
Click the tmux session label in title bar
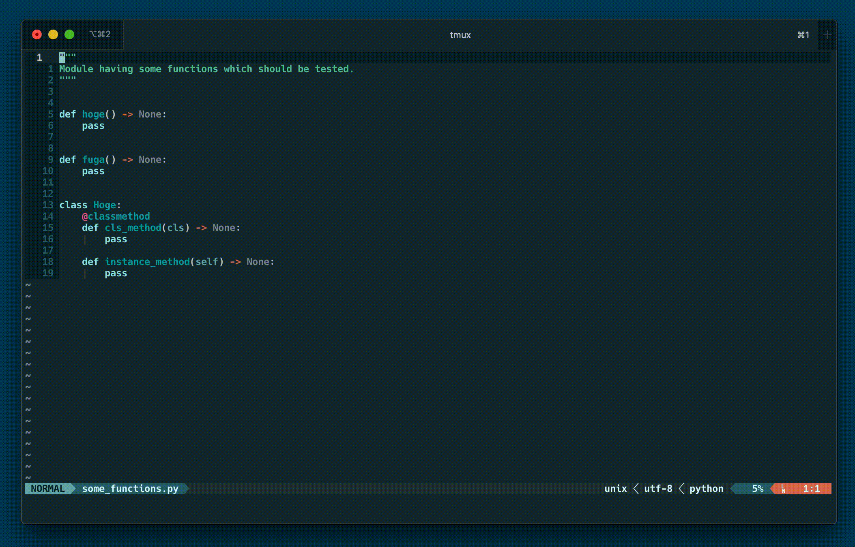(459, 34)
